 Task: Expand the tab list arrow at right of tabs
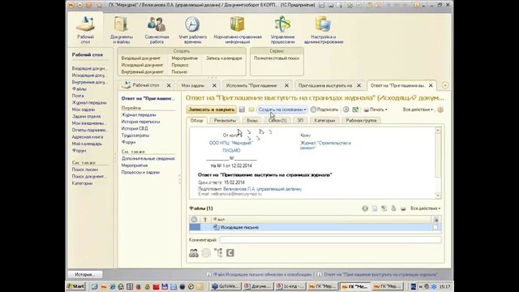click(445, 85)
